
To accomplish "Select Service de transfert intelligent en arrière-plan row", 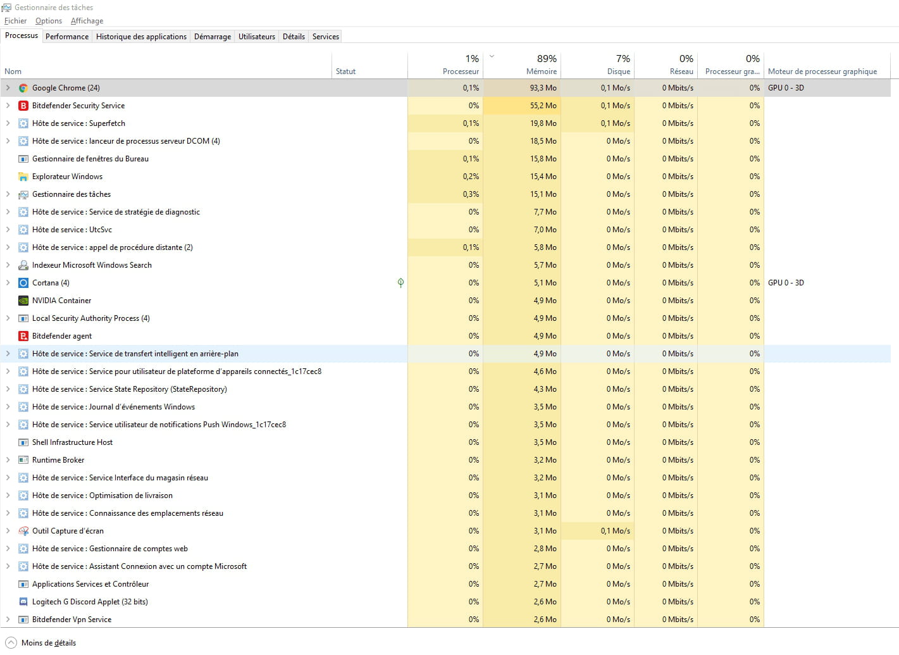I will [445, 354].
